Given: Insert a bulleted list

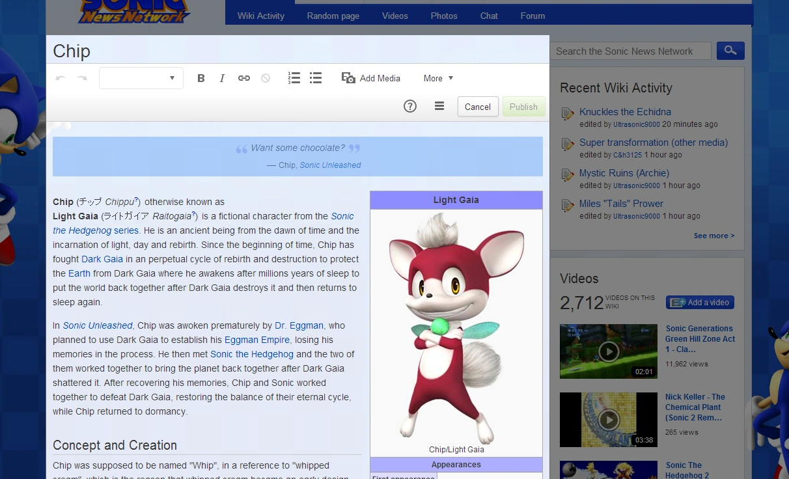Looking at the screenshot, I should click(316, 78).
